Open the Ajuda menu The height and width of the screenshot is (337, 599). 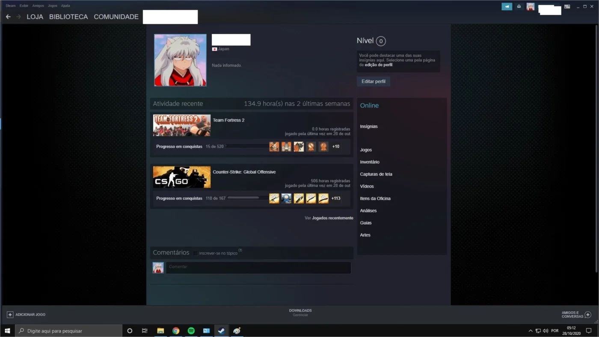click(65, 6)
